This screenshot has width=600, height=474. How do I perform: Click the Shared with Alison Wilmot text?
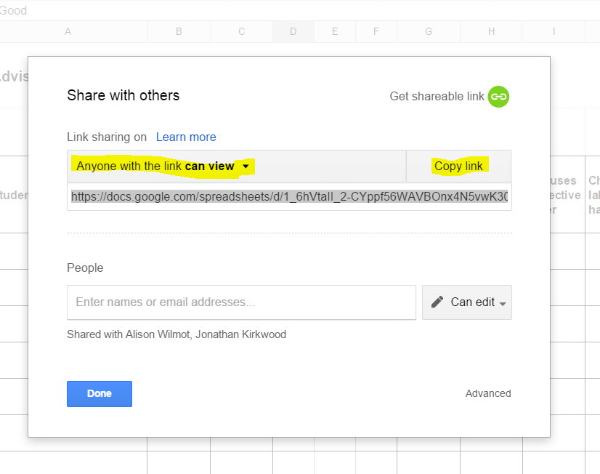(176, 334)
